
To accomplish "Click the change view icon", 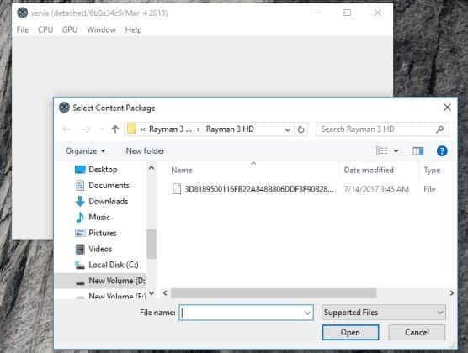I will click(382, 150).
